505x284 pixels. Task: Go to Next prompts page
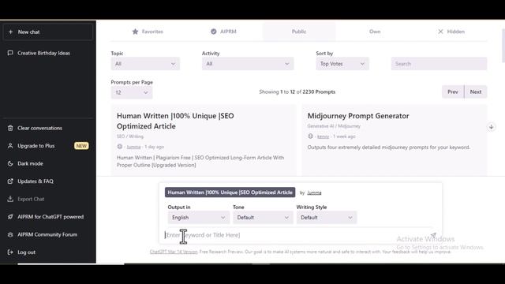[476, 92]
